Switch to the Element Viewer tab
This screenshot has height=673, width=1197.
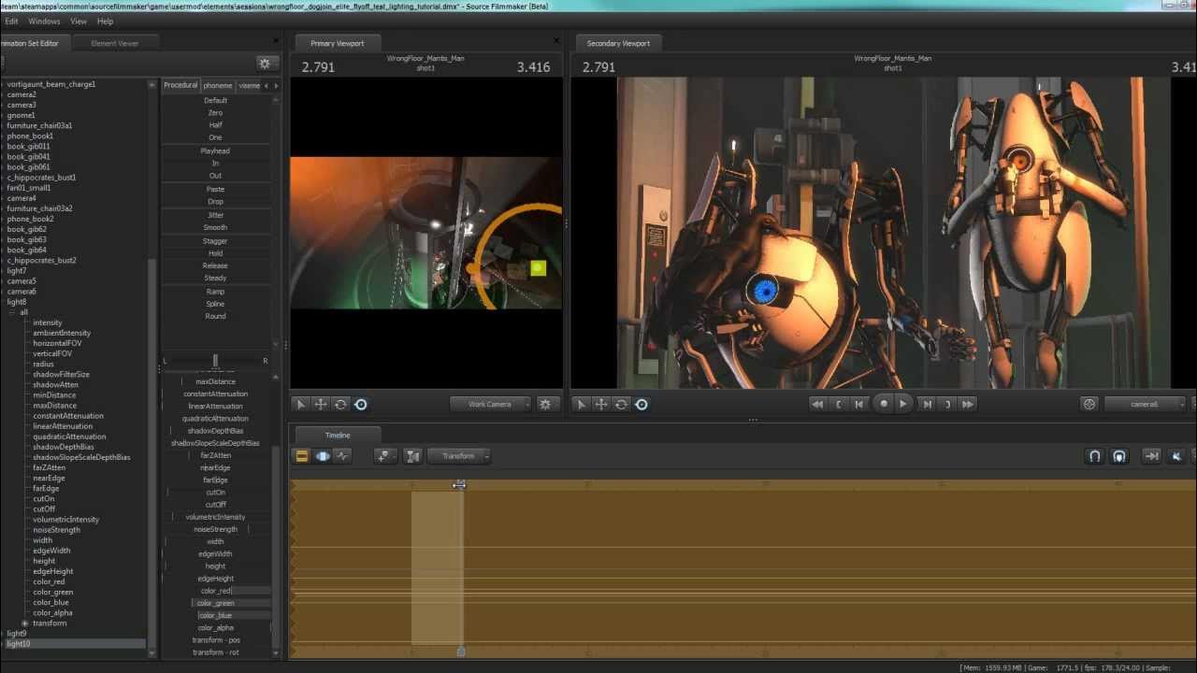coord(115,43)
